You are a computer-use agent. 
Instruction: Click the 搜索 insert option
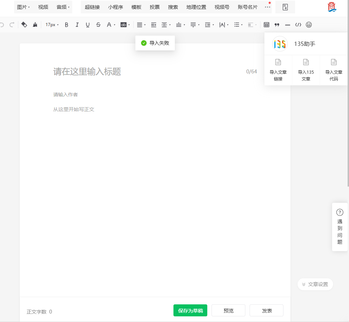[x=173, y=7]
